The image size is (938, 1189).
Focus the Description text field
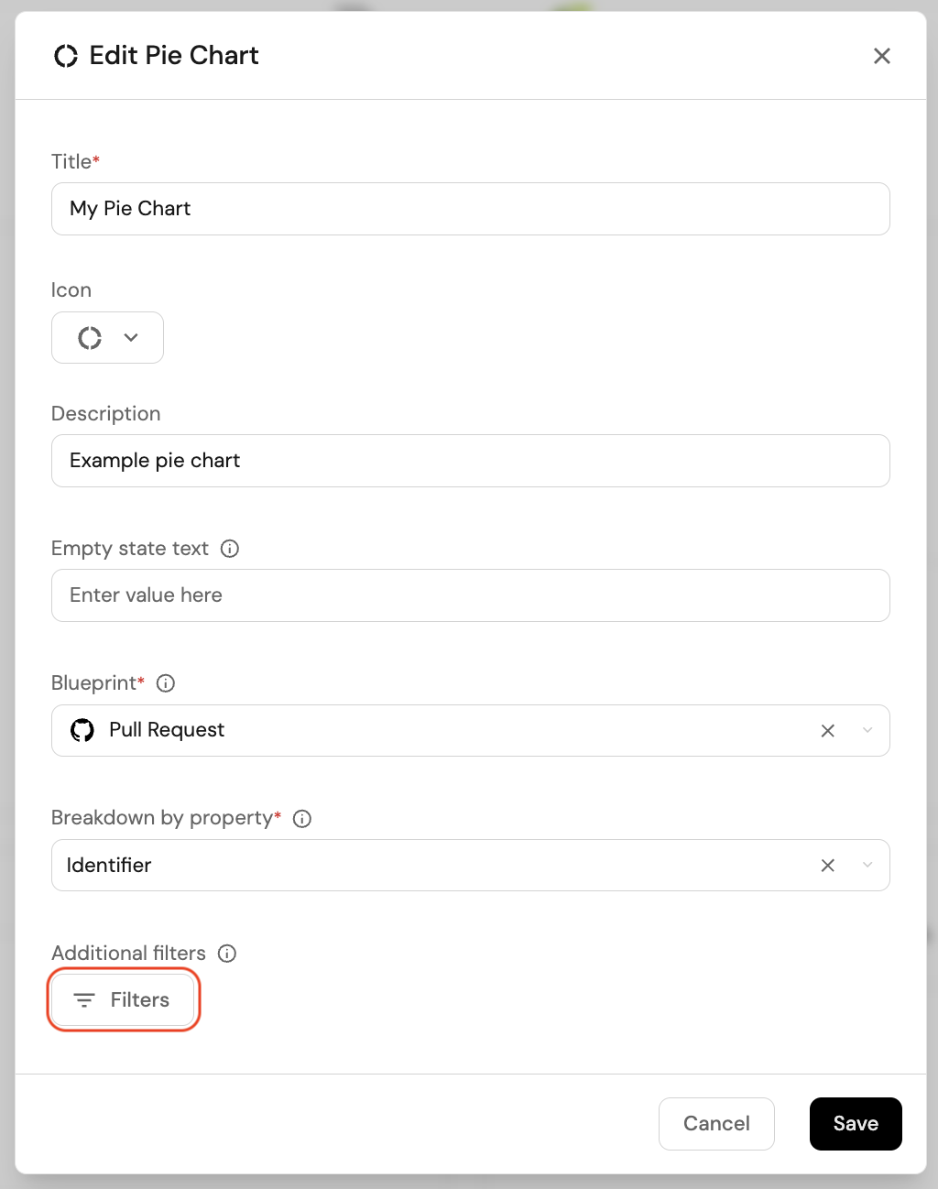click(470, 461)
